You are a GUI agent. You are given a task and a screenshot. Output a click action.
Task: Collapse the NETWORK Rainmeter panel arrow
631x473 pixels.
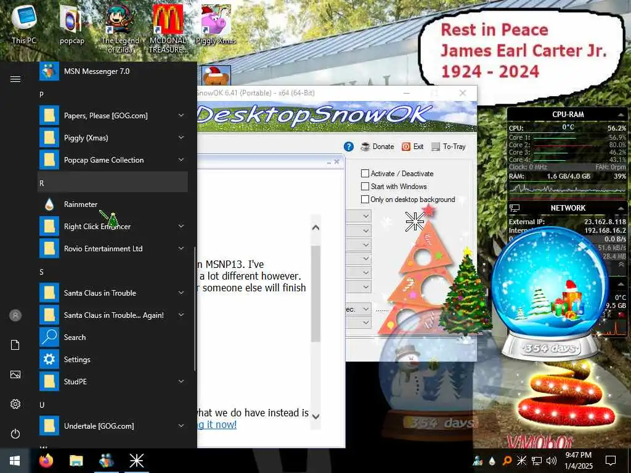pyautogui.click(x=621, y=208)
